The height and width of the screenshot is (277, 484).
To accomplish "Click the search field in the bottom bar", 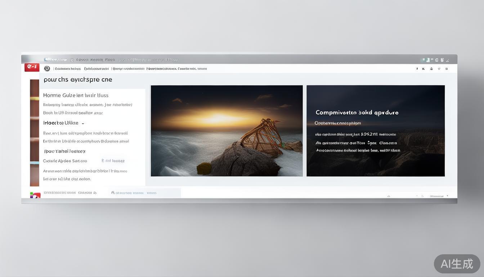I will 144,193.
